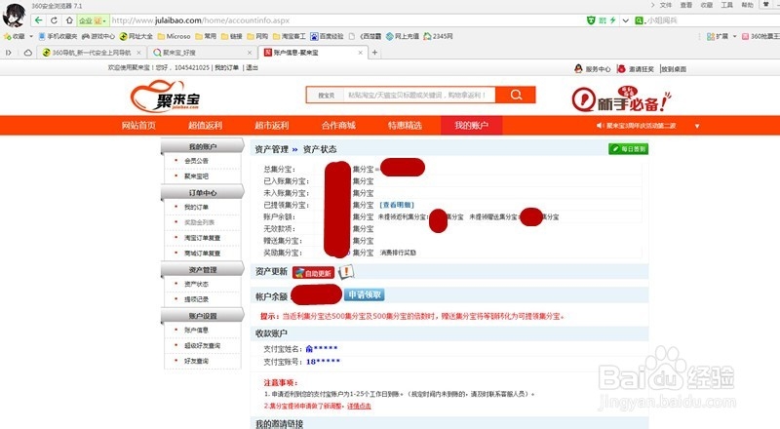Go to 超市返利 in navigation bar

tap(272, 126)
